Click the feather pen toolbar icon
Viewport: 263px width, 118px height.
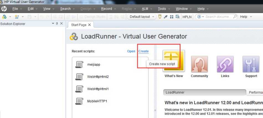pyautogui.click(x=166, y=17)
